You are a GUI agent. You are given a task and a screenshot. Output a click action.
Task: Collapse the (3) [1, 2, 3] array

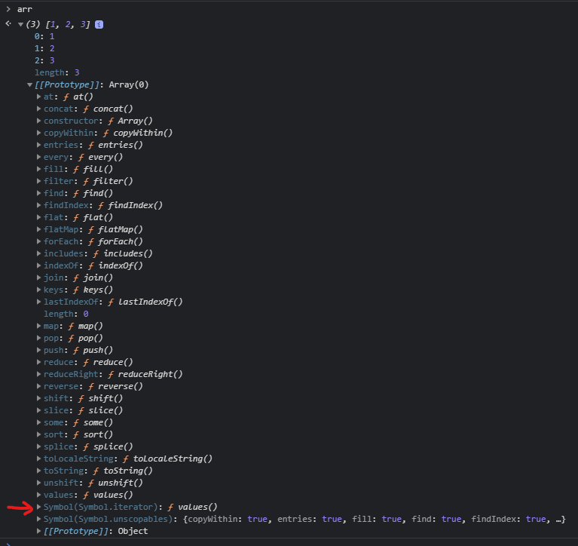click(20, 24)
